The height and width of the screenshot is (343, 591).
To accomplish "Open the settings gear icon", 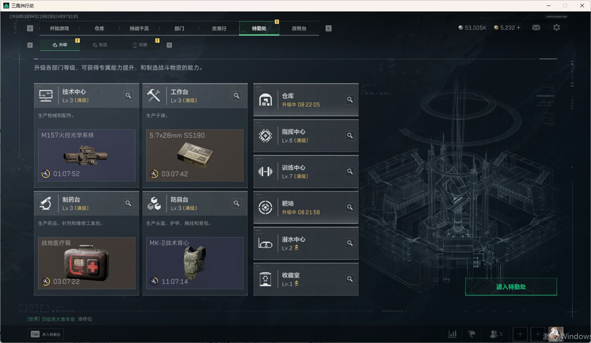I will pyautogui.click(x=556, y=27).
